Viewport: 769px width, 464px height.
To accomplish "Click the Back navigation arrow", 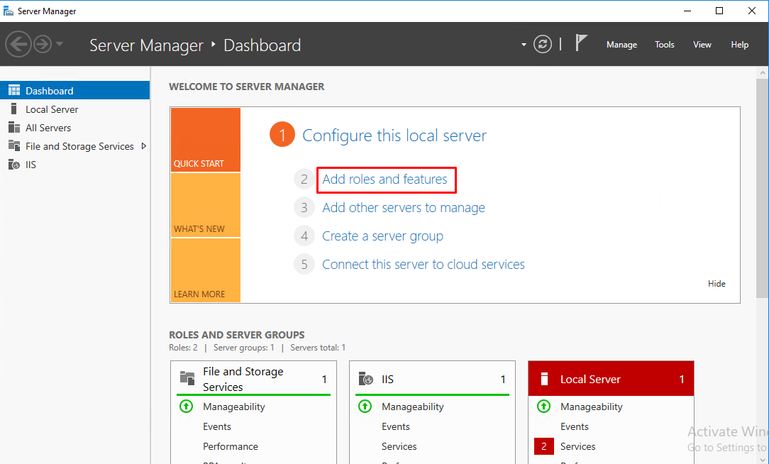I will (18, 45).
